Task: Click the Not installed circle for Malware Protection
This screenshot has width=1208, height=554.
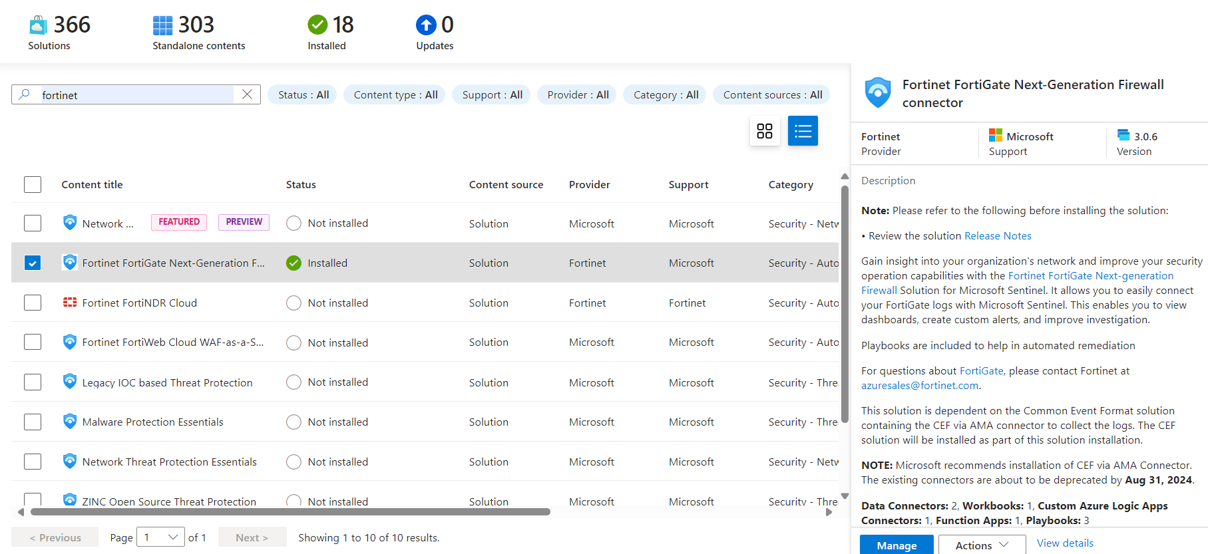Action: 294,422
